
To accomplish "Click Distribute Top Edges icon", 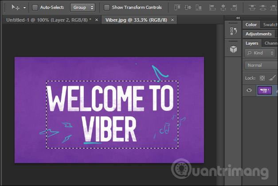I will click(x=252, y=8).
